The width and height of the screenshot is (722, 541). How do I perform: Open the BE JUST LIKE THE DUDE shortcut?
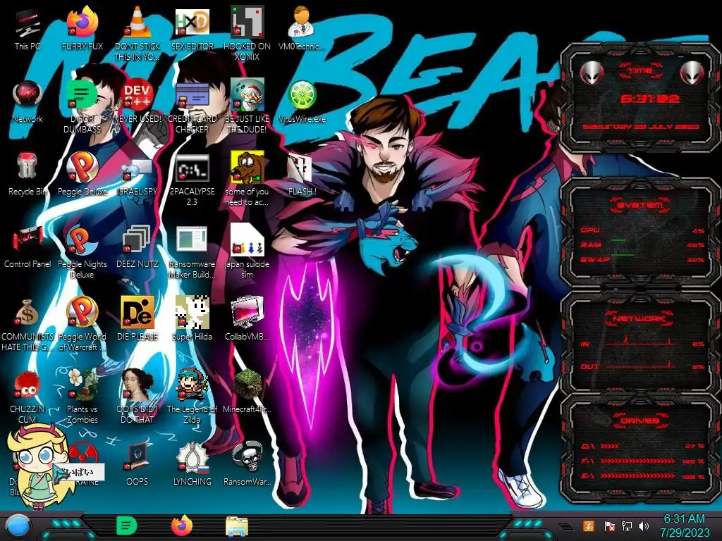[x=247, y=95]
